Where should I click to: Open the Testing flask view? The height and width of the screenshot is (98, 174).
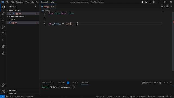pyautogui.click(x=3, y=53)
